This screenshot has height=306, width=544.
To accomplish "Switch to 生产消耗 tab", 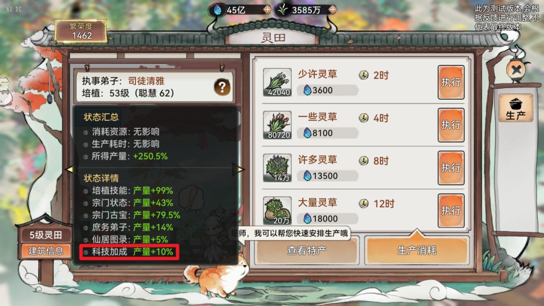I will [x=417, y=250].
